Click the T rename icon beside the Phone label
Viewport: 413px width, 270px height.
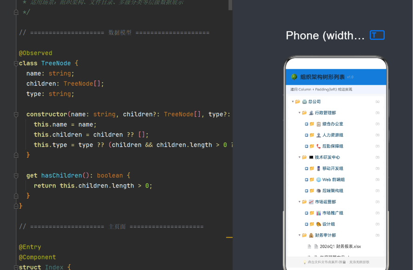[377, 35]
